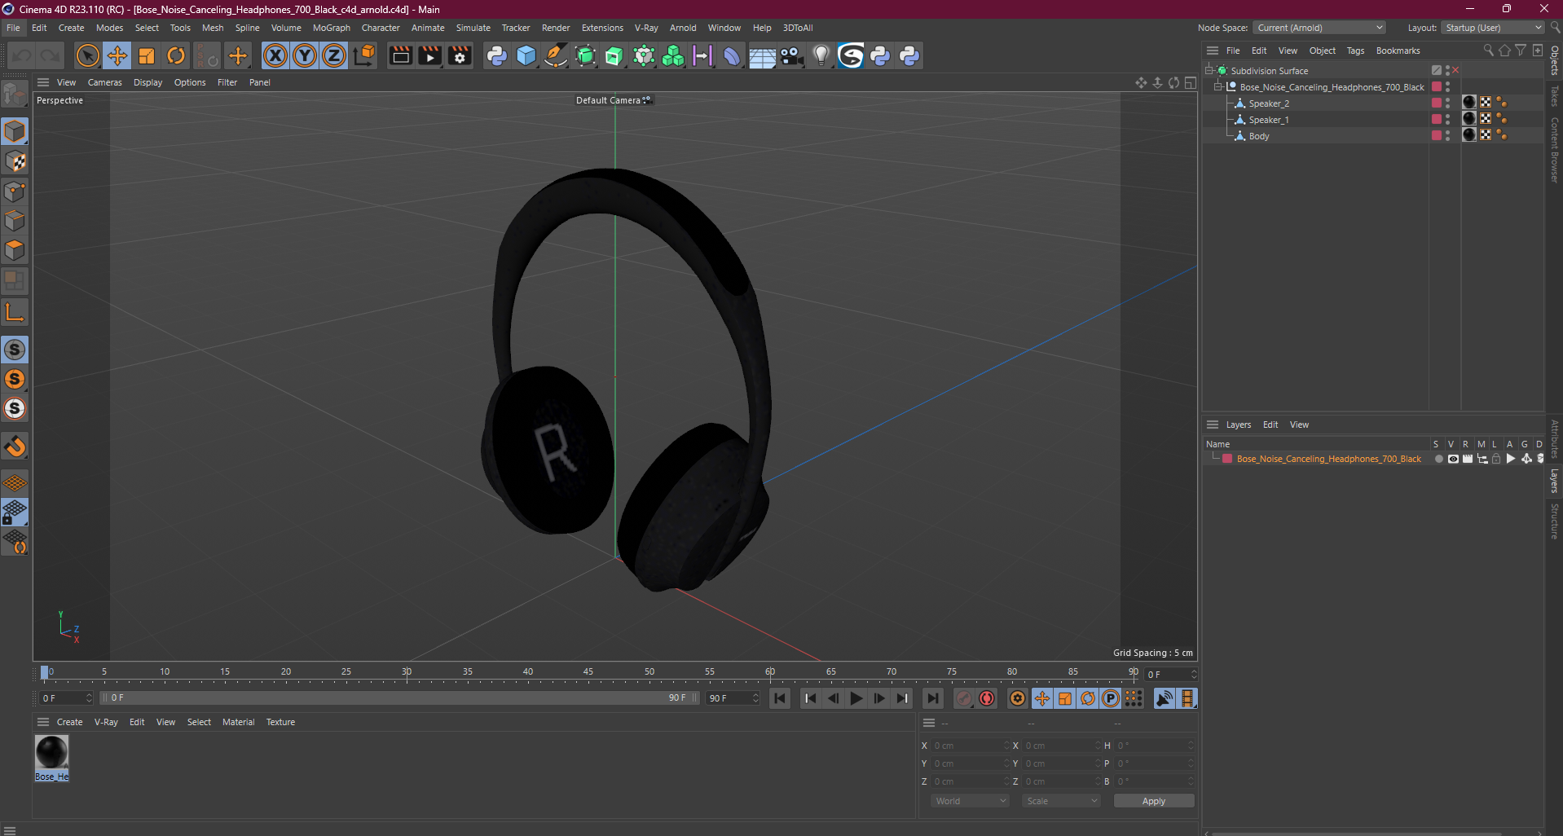Image resolution: width=1563 pixels, height=836 pixels.
Task: Open the Layout Startup dropdown
Action: point(1493,28)
